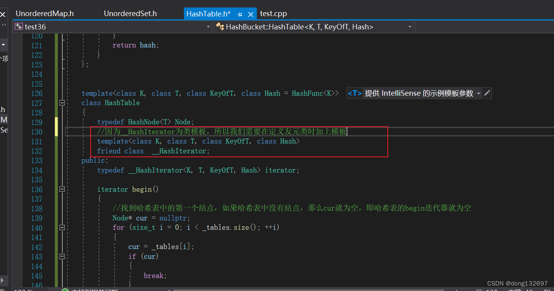Click the template line containing 'HashFunc<K>>'

click(210, 93)
